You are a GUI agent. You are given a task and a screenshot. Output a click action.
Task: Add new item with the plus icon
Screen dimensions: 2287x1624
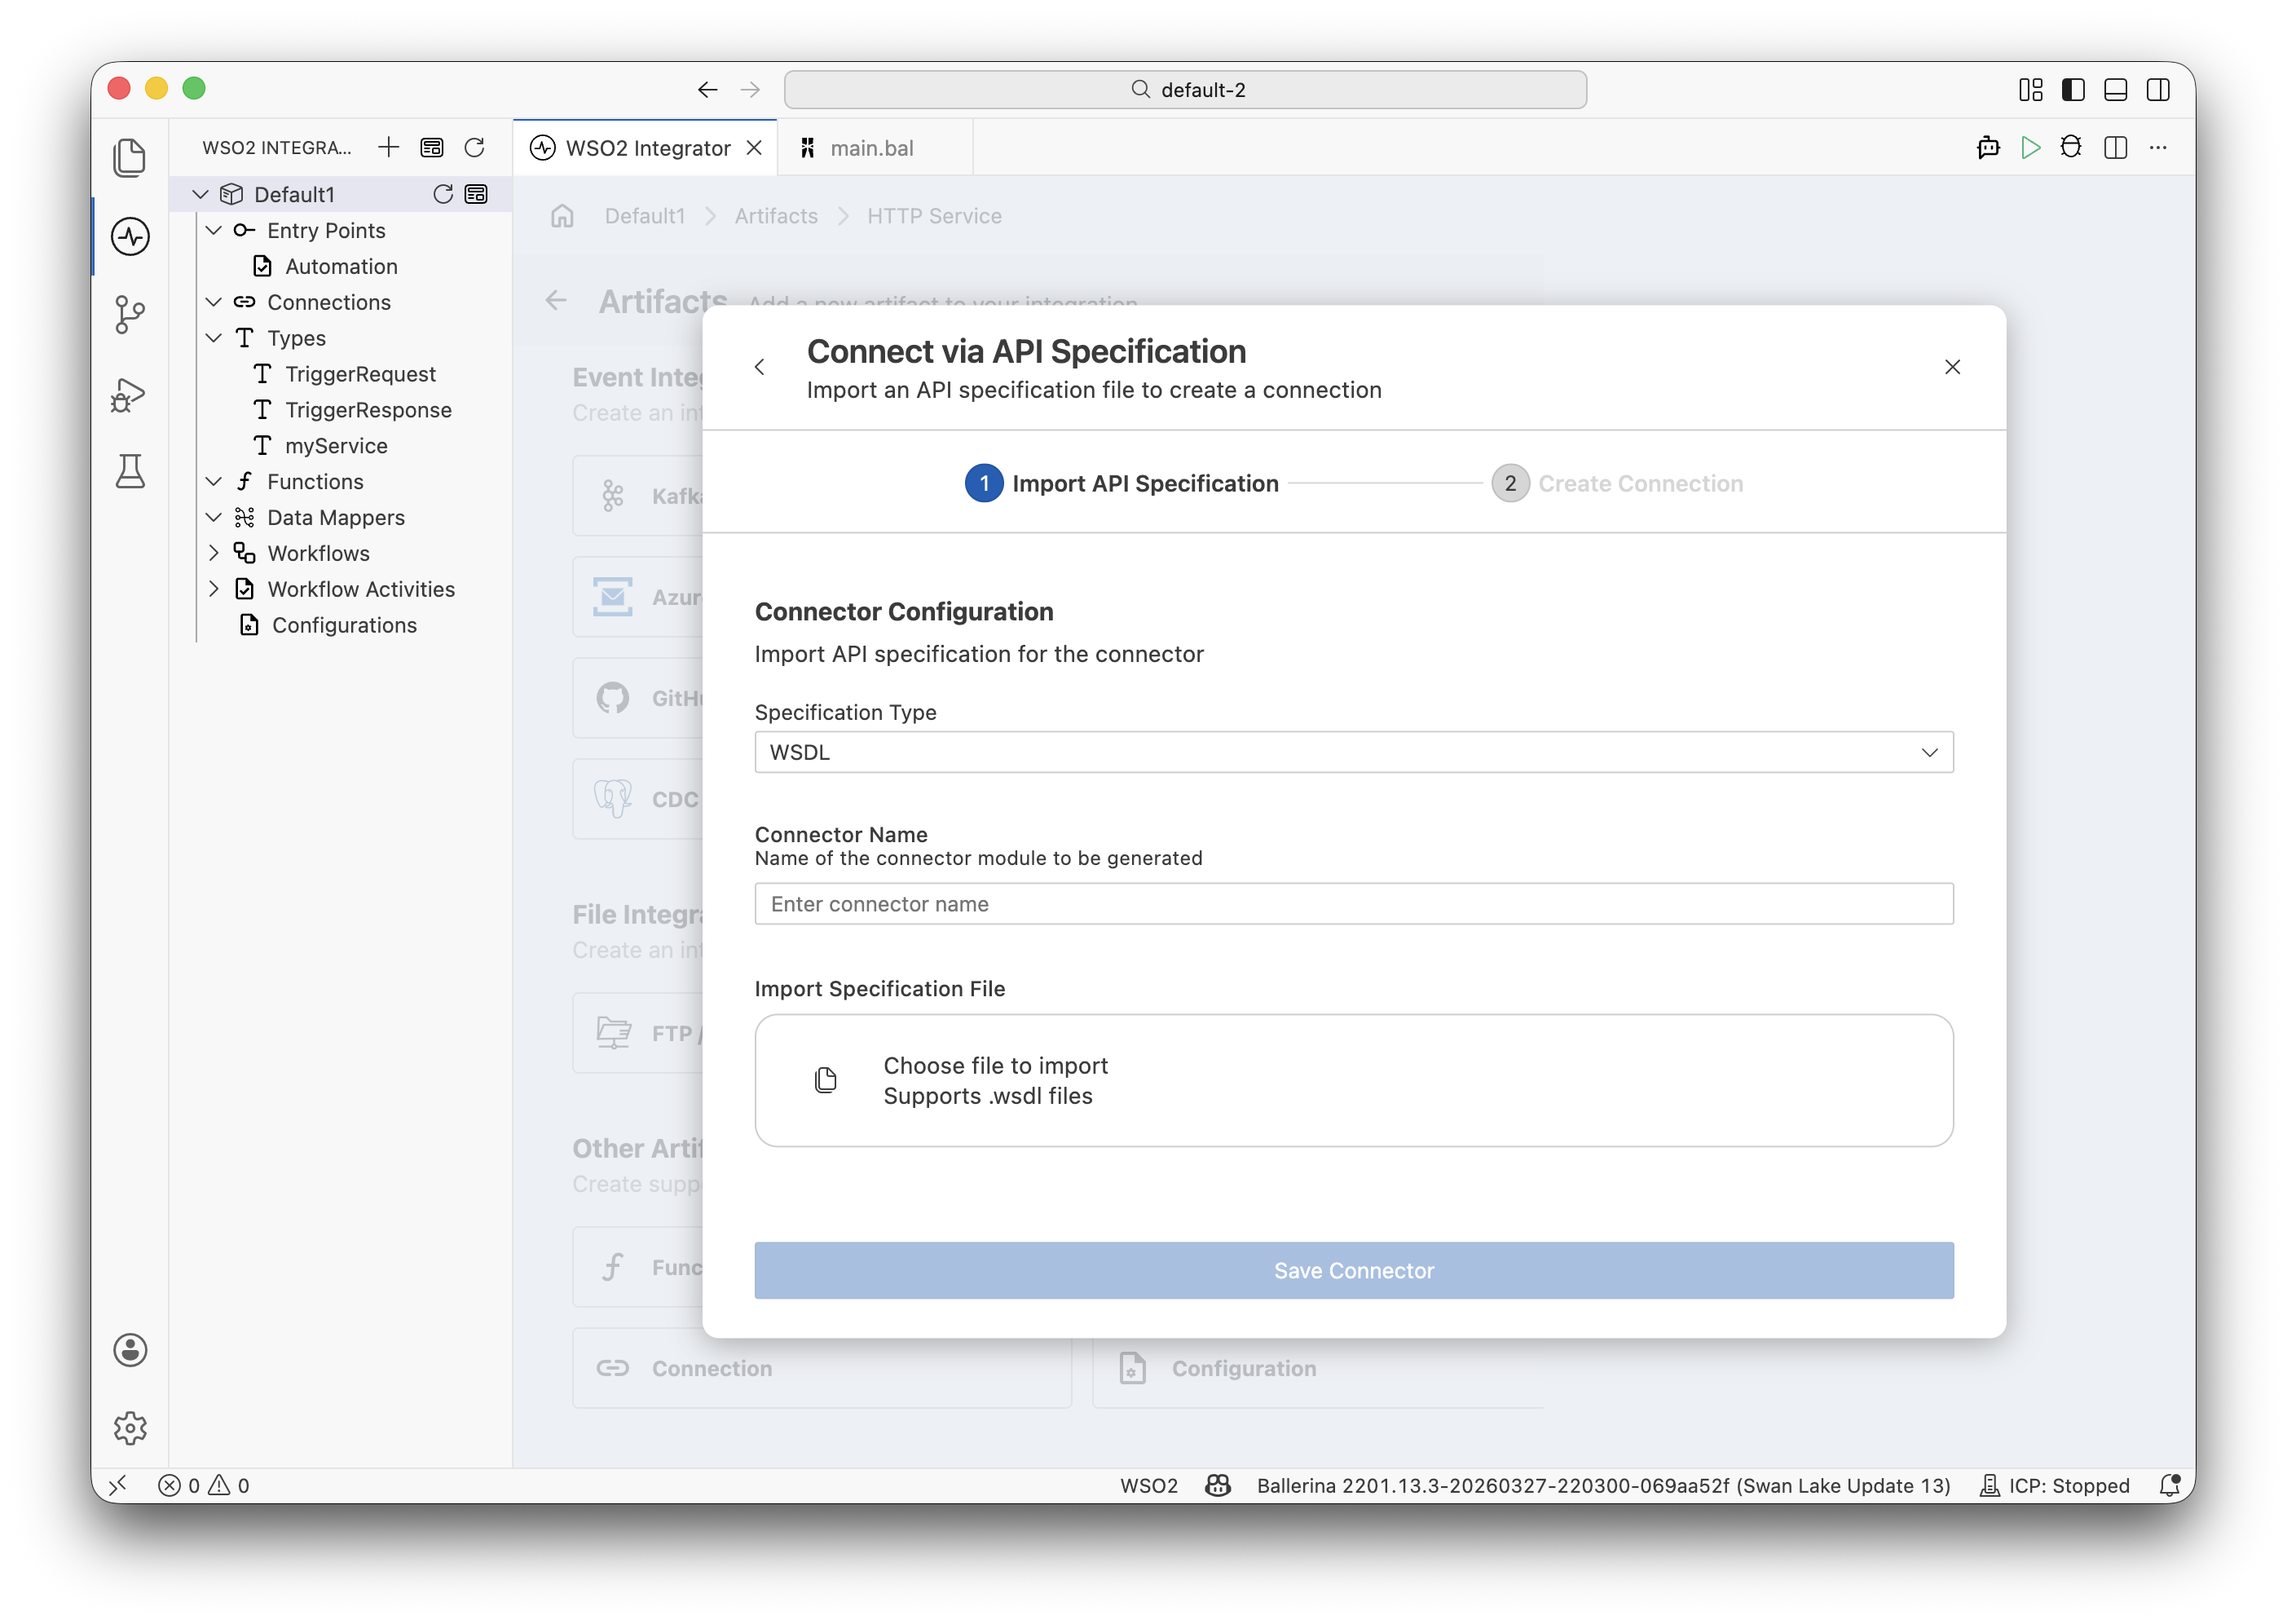388,148
